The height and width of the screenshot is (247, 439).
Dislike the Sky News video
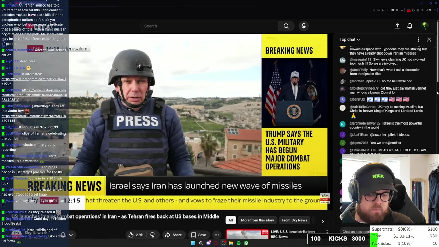tap(153, 235)
